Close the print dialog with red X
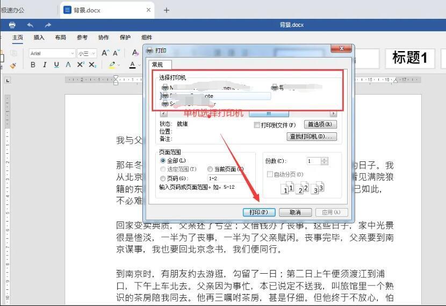 [341, 48]
